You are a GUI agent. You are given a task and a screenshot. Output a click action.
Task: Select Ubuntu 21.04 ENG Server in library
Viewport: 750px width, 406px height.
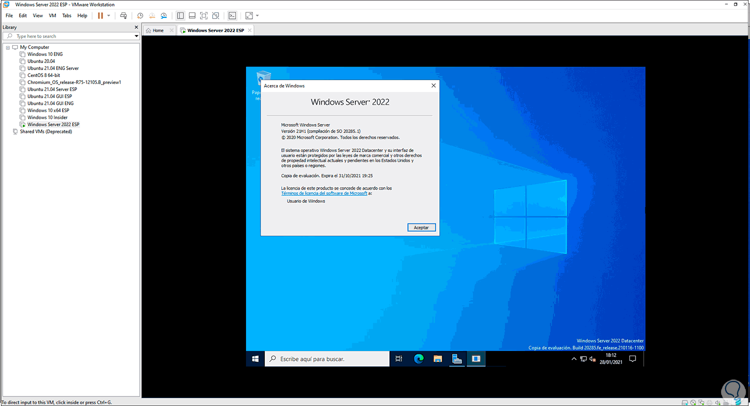(x=53, y=68)
